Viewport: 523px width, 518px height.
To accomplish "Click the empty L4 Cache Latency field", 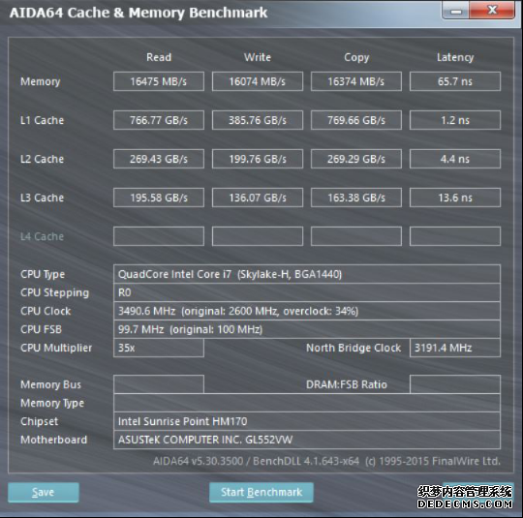I will coord(455,236).
